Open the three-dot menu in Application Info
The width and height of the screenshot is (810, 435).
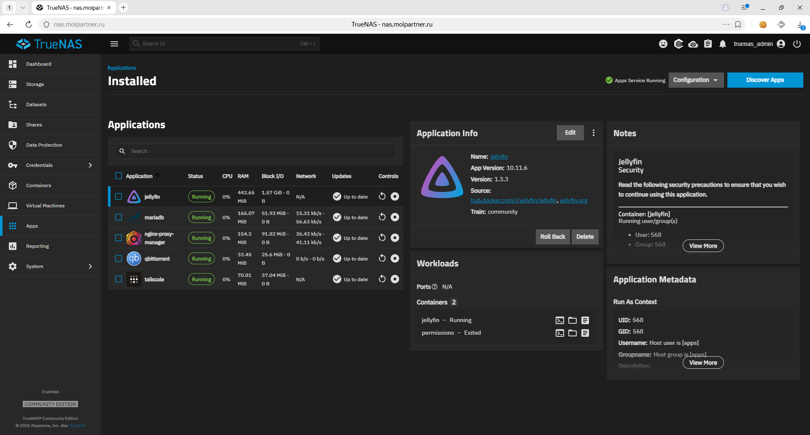tap(593, 133)
